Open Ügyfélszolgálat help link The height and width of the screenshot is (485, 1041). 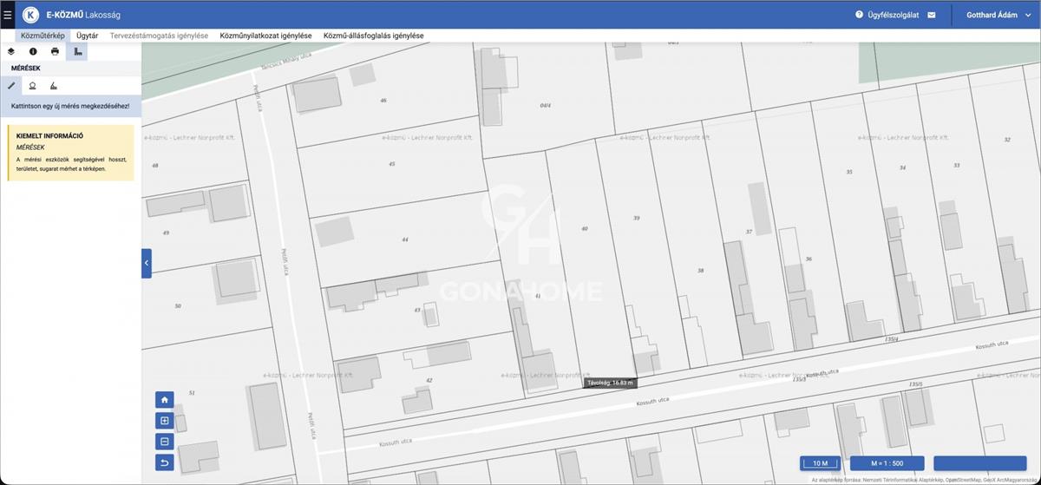click(x=888, y=15)
